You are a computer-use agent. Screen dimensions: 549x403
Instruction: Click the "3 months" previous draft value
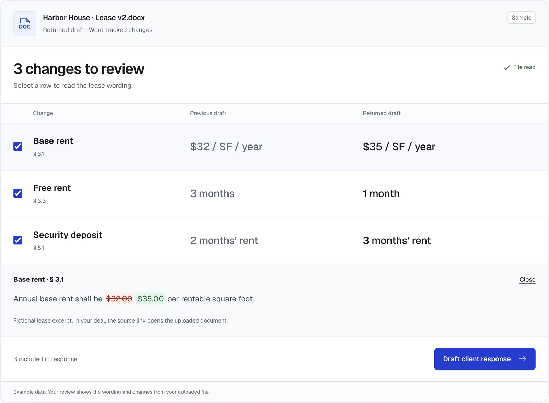click(212, 193)
